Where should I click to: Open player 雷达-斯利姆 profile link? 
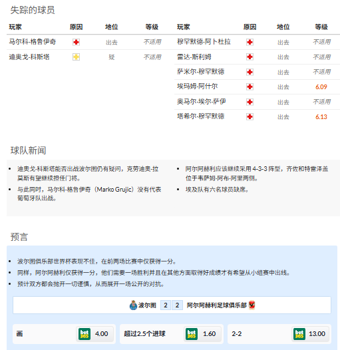point(194,57)
